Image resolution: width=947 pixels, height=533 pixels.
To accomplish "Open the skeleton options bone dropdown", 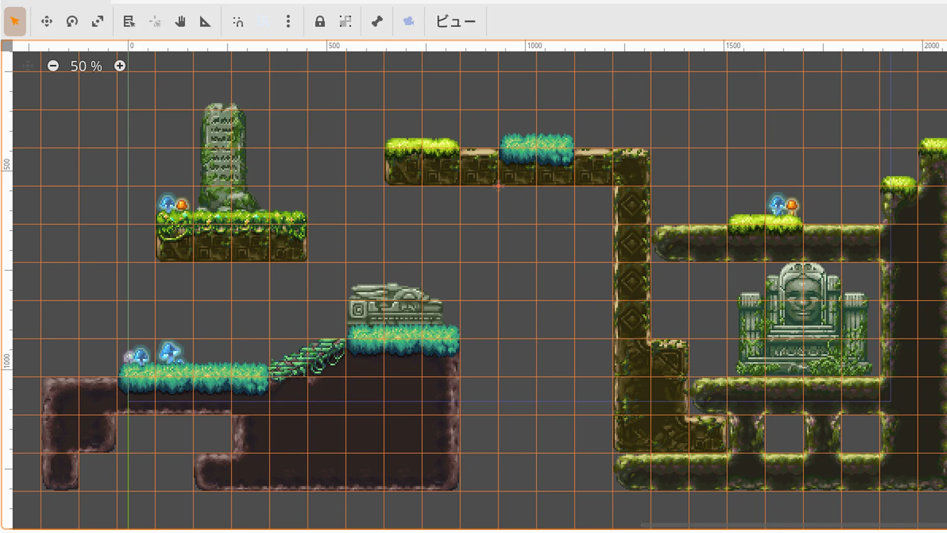I will pyautogui.click(x=377, y=21).
